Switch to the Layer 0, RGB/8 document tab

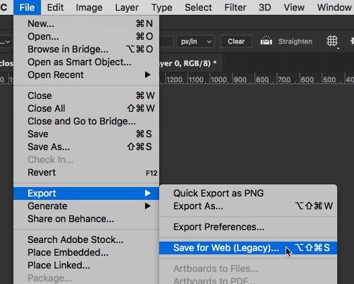[191, 63]
